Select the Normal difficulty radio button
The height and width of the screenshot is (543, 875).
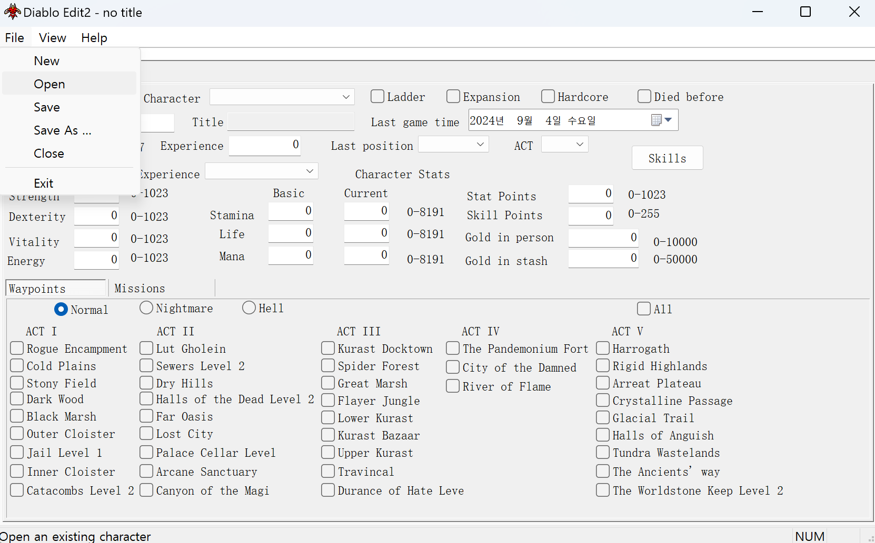[61, 309]
